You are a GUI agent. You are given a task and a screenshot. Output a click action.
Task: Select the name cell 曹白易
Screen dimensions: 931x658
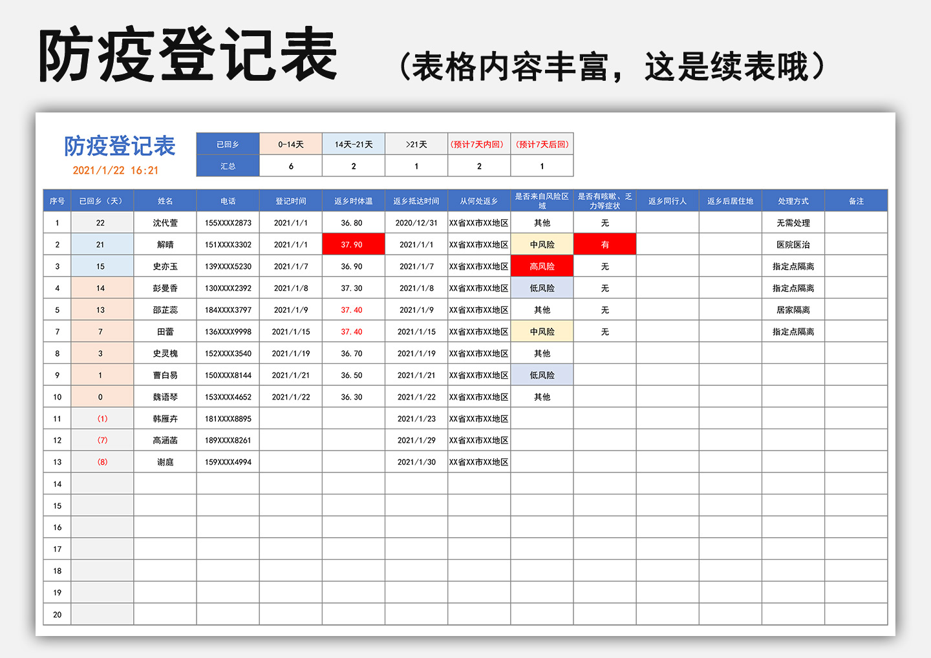[165, 375]
